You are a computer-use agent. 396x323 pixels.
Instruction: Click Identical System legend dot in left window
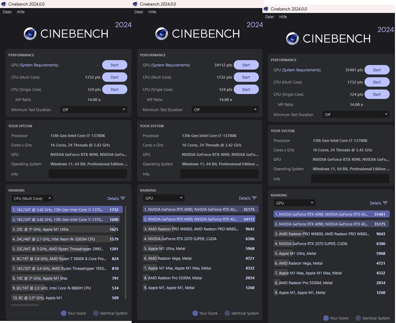(96, 313)
